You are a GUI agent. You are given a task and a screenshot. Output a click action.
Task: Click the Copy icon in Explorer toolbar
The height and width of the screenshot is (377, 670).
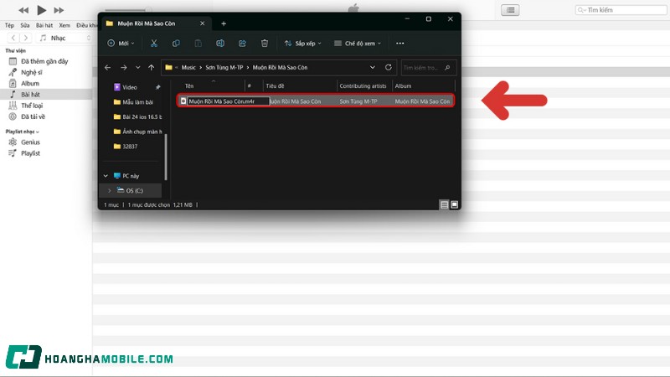point(176,44)
